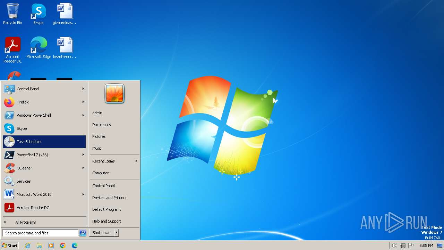
Task: Open Windows Media Player from taskbar
Action: (x=51, y=245)
